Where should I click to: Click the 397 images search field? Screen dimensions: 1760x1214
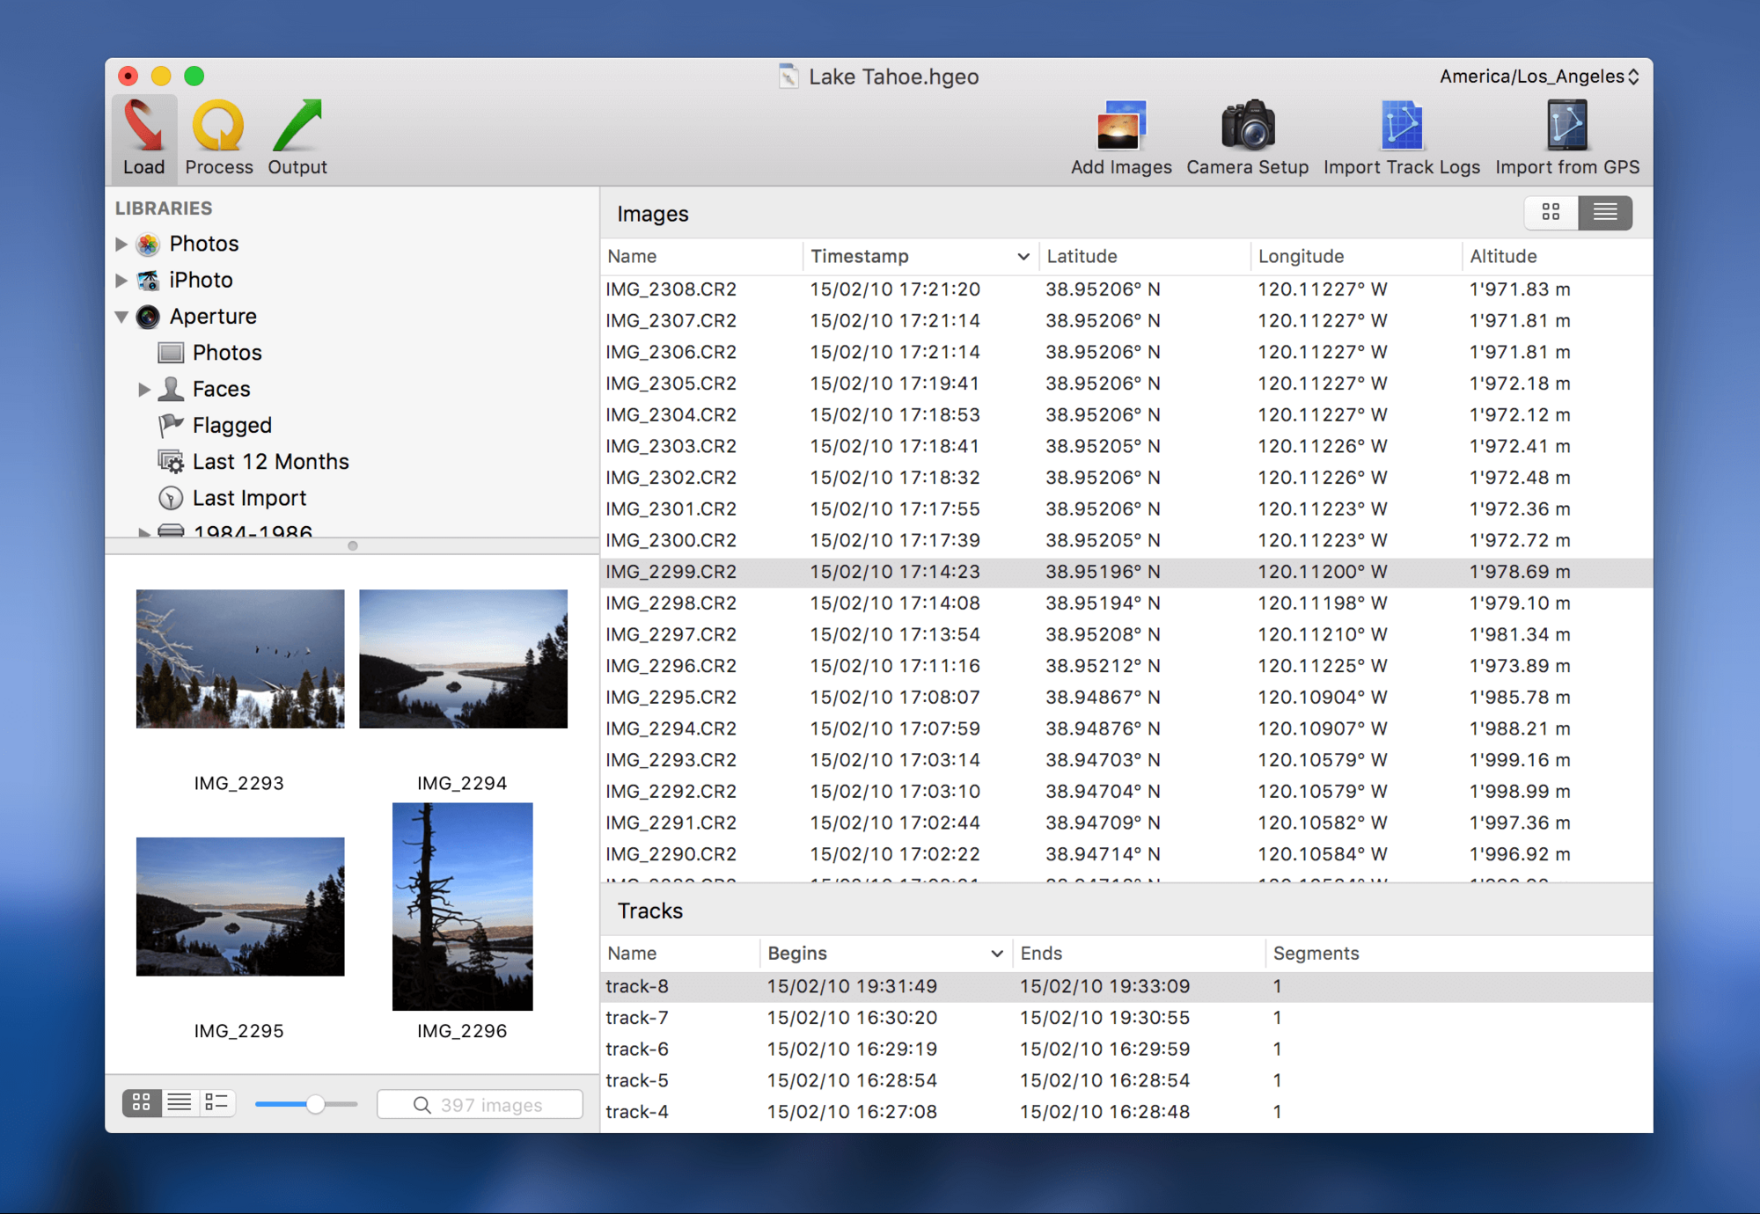click(x=480, y=1104)
